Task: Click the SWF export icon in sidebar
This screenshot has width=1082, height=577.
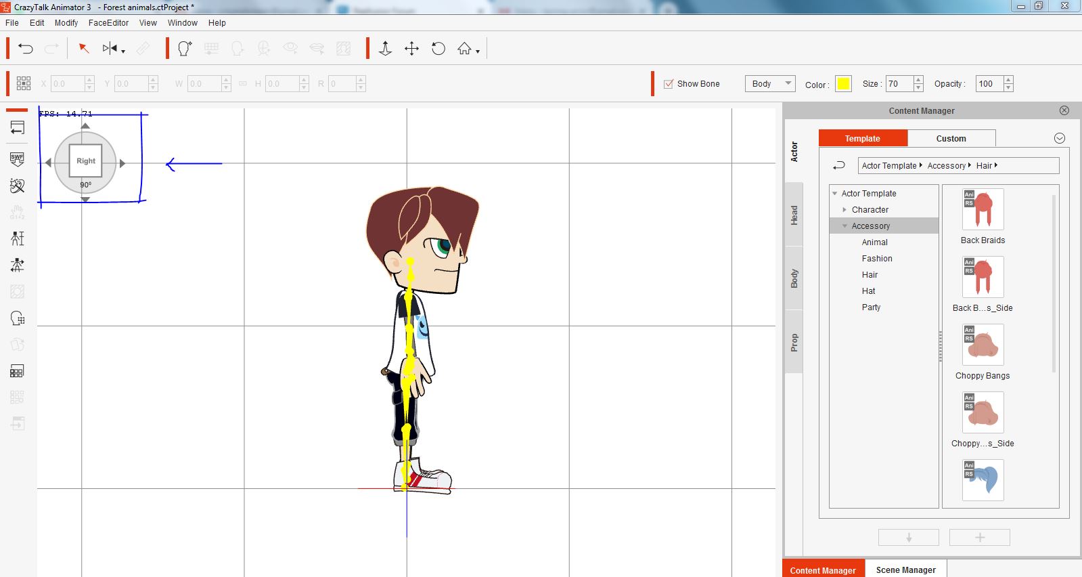Action: (18, 159)
